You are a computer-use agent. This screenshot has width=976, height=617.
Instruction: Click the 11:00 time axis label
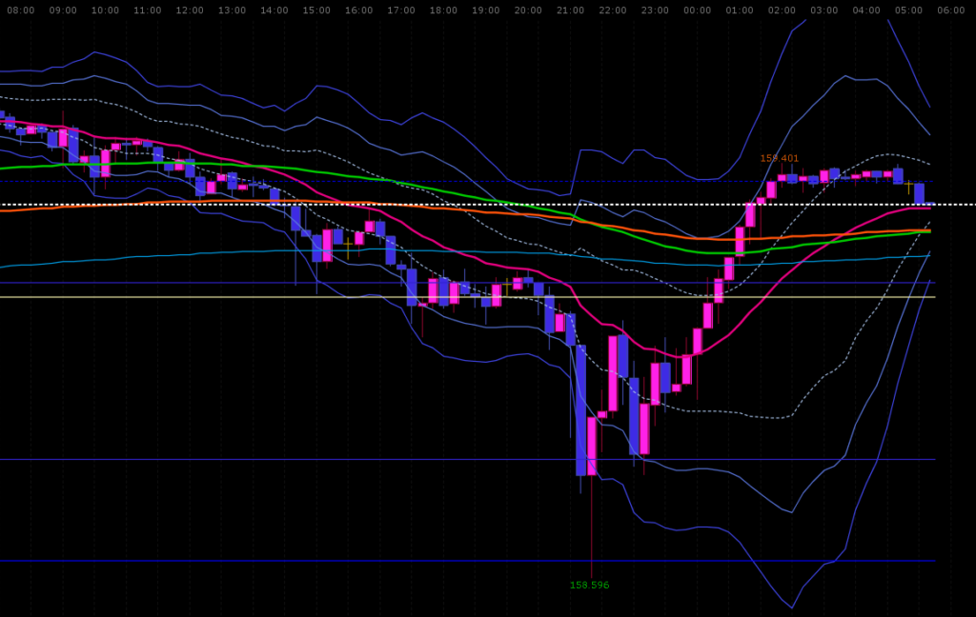(148, 10)
